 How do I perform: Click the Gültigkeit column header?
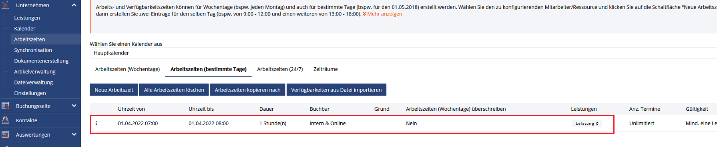point(697,109)
